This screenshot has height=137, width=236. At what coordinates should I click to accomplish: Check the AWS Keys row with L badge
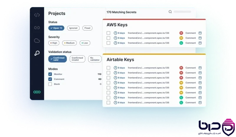[108, 43]
